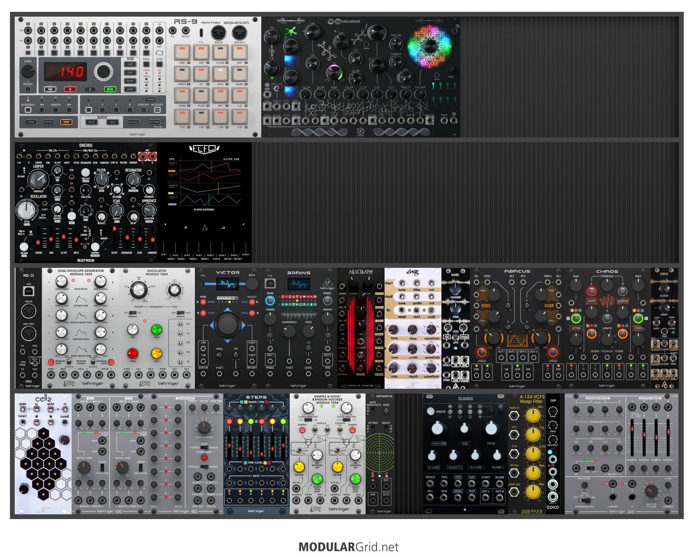Click COPY in the RS-9 Edit section
The width and height of the screenshot is (698, 557).
130,73
